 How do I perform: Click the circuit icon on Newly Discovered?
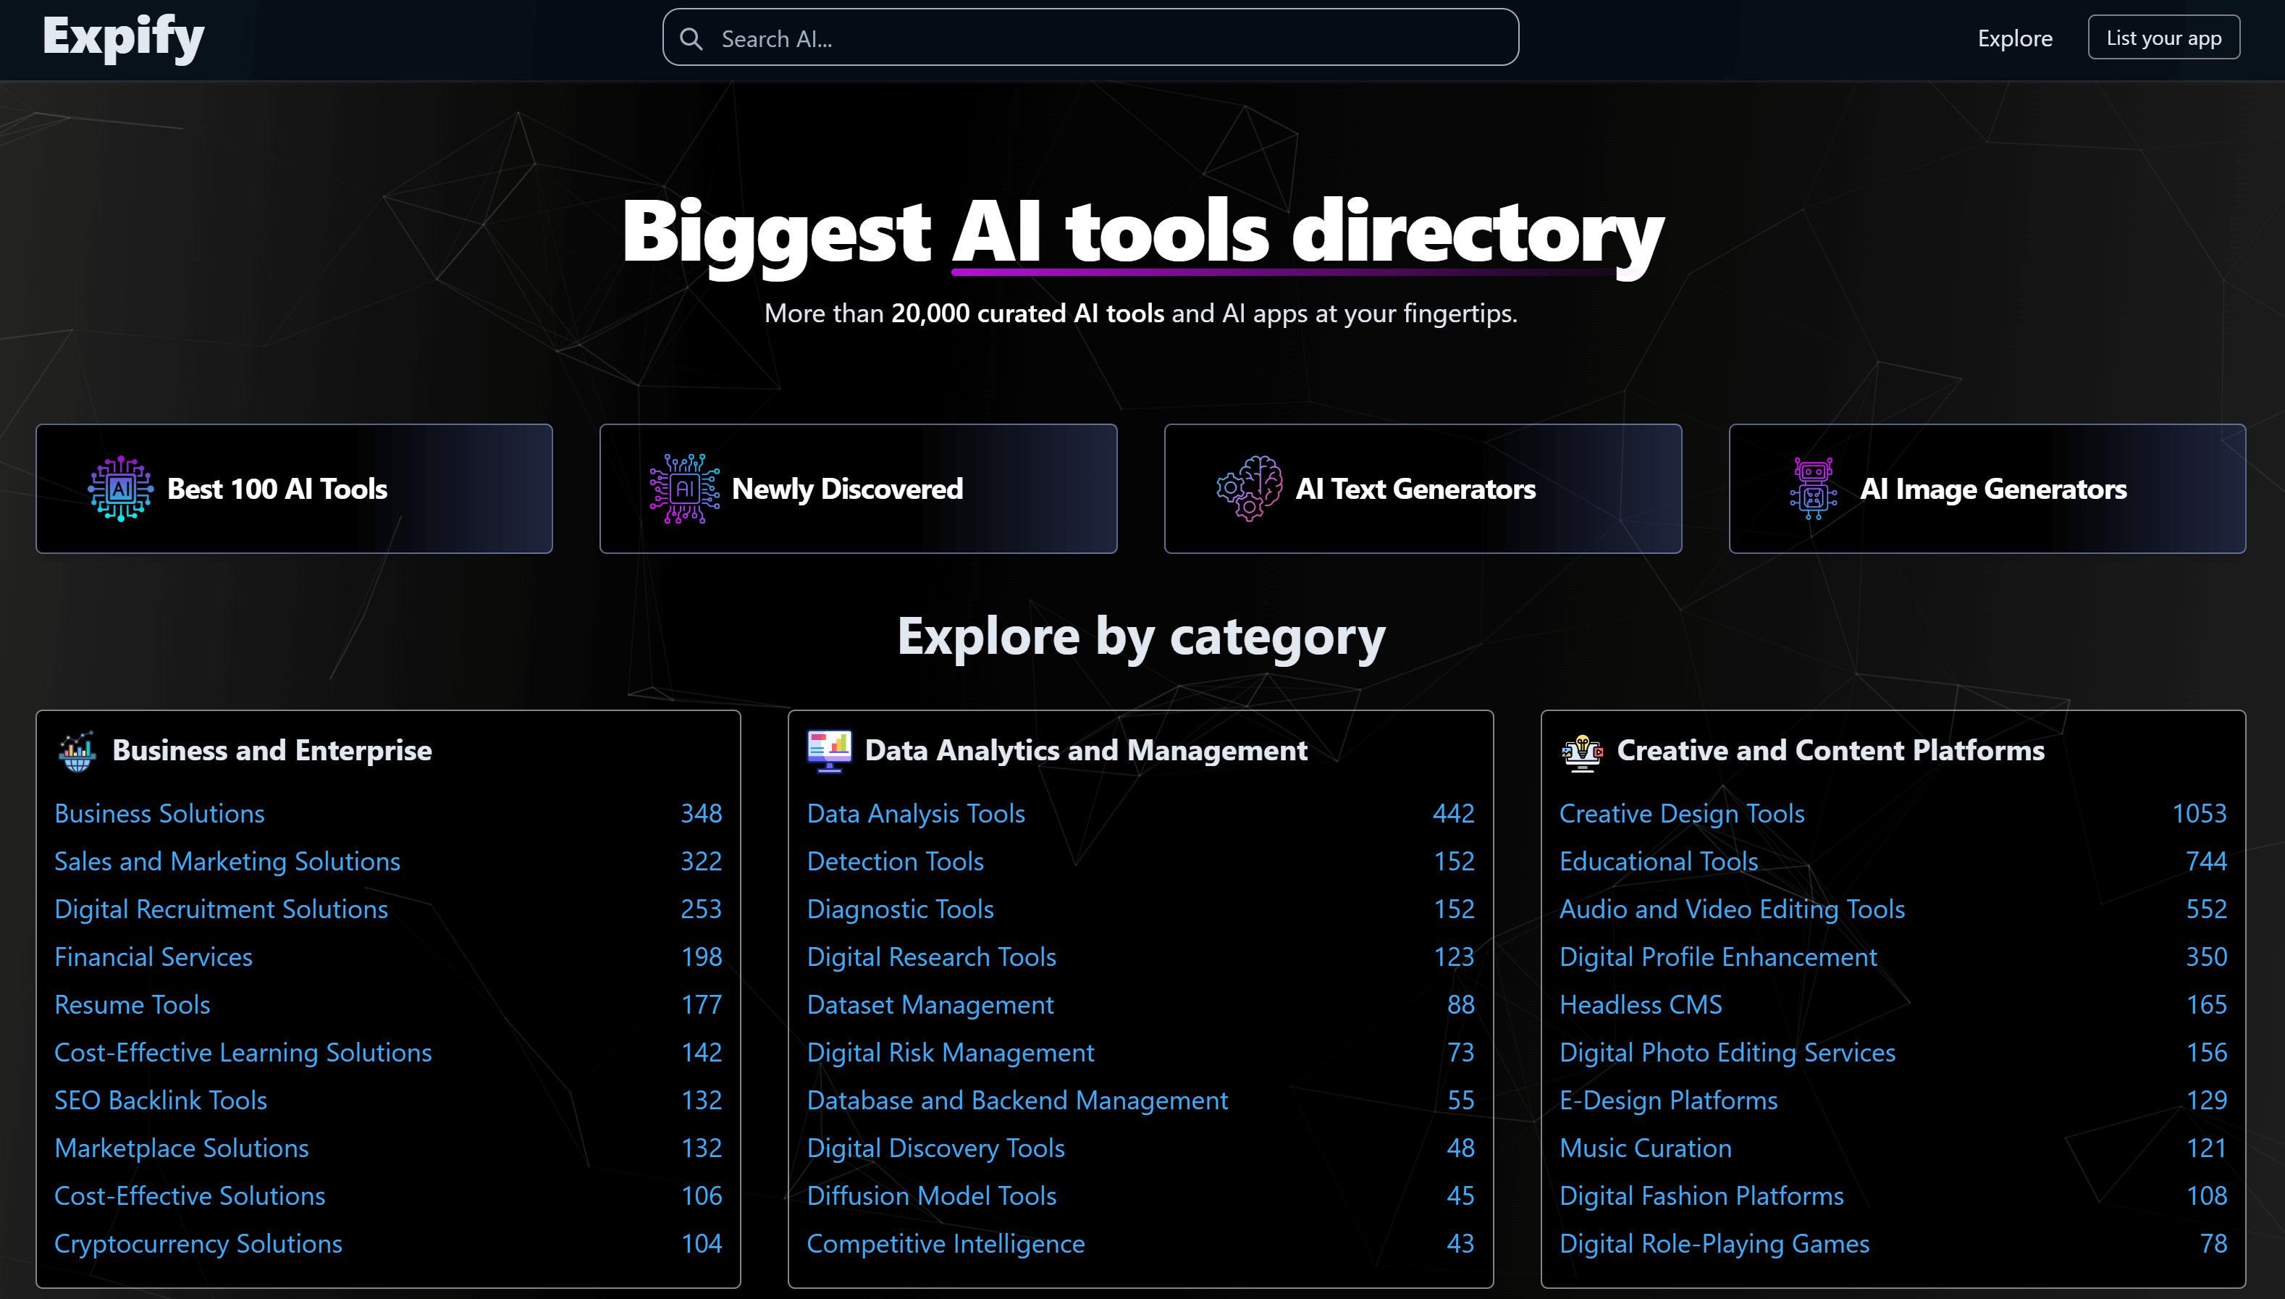[x=684, y=488]
